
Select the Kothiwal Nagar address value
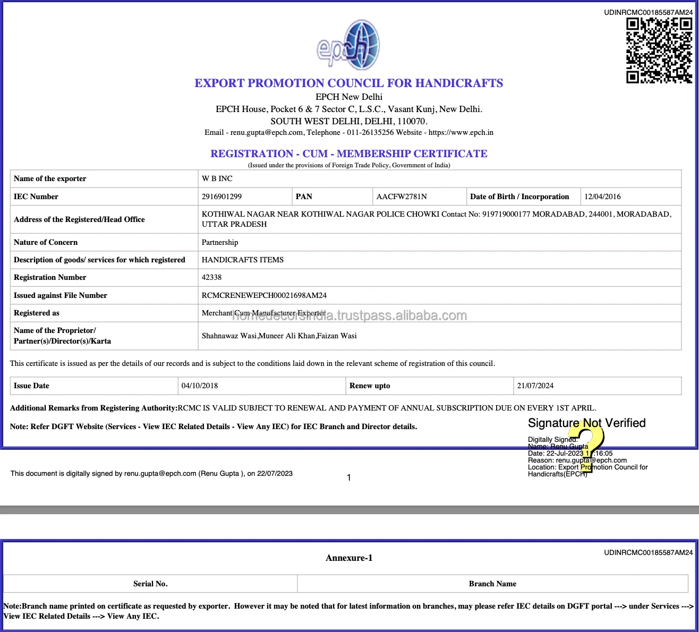tap(437, 219)
